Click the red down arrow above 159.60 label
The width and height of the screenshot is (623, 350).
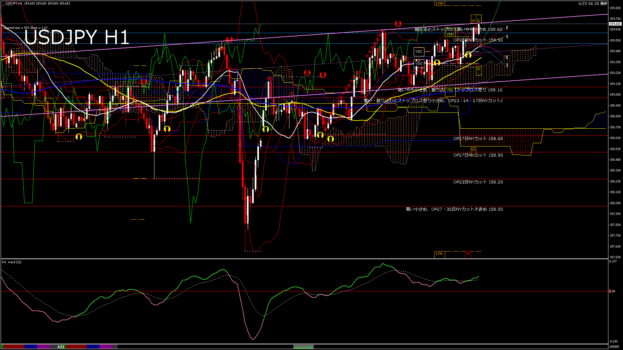(398, 24)
